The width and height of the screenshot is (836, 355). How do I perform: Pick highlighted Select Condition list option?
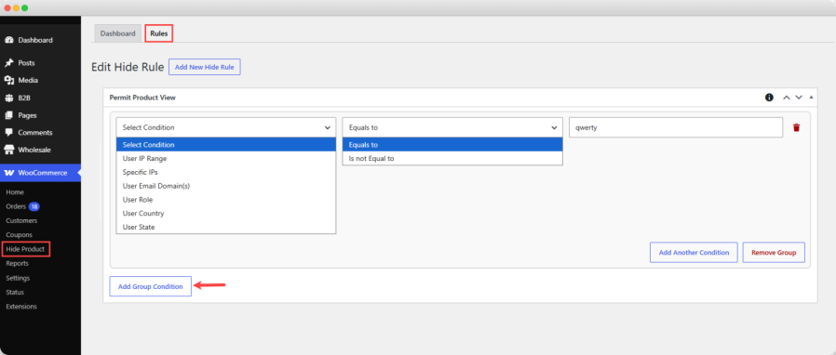pyautogui.click(x=226, y=145)
